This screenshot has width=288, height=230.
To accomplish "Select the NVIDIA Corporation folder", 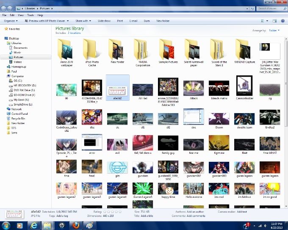I will pyautogui.click(x=143, y=53).
